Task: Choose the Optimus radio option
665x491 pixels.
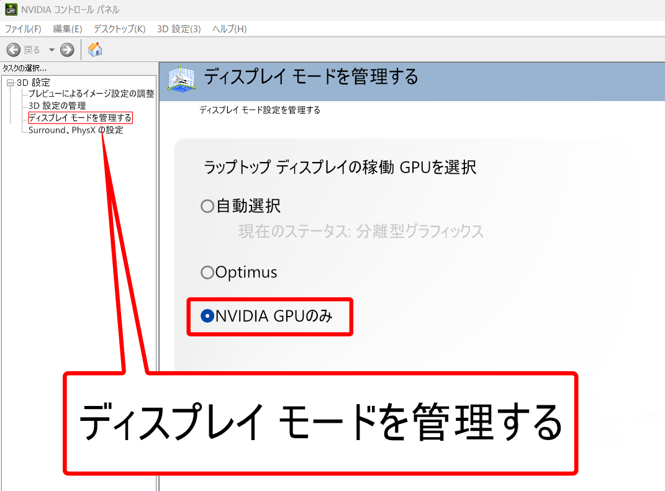Action: coord(207,273)
